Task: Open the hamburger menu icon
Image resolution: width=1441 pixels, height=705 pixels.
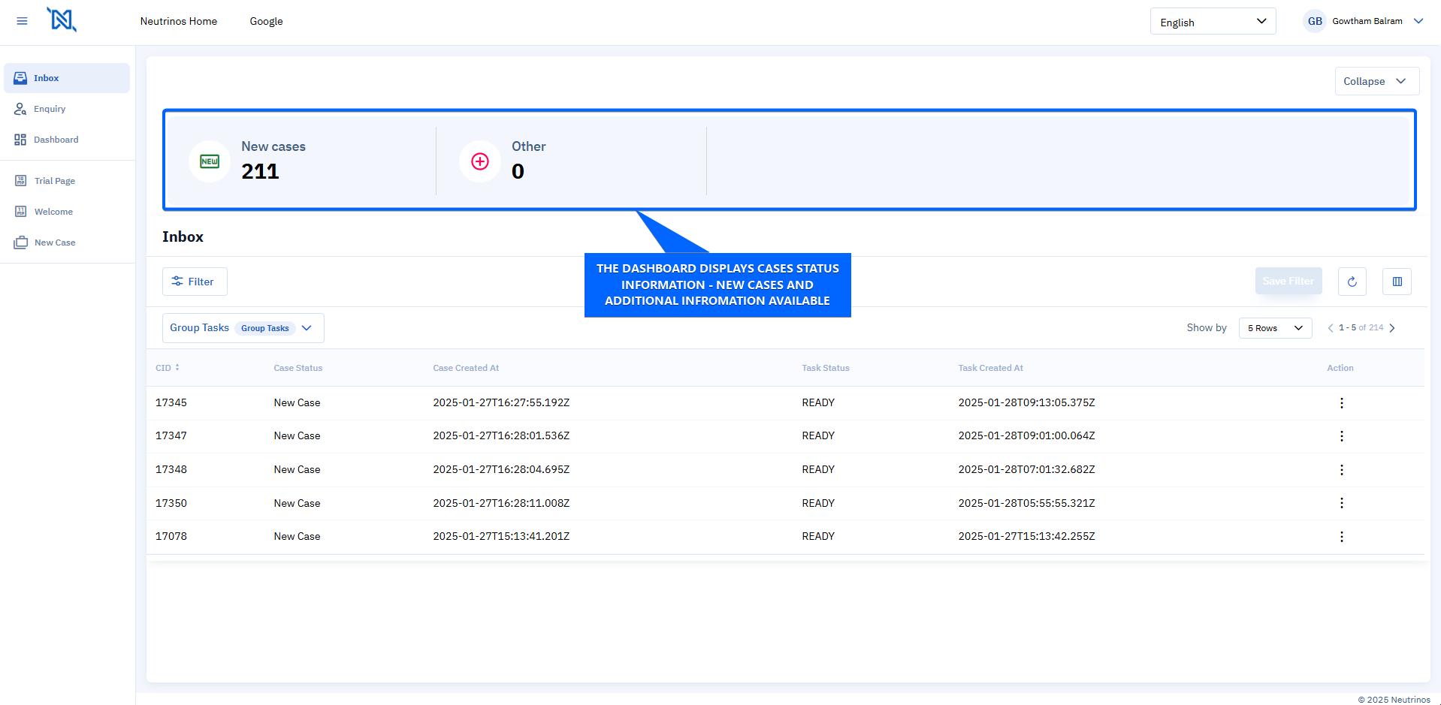Action: (22, 21)
